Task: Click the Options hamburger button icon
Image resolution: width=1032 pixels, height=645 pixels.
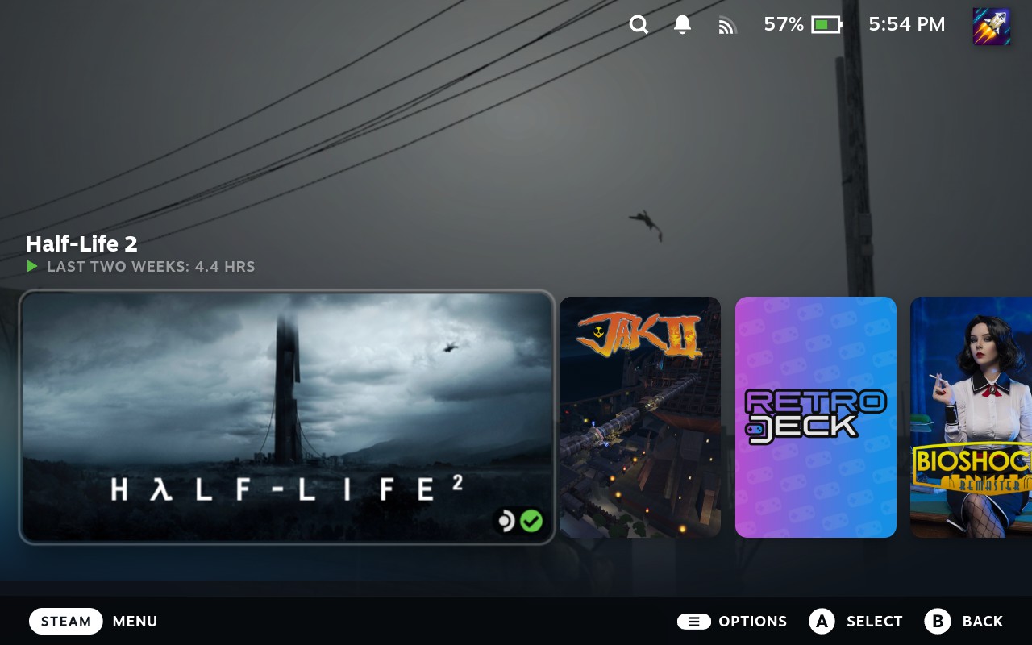Action: 693,622
